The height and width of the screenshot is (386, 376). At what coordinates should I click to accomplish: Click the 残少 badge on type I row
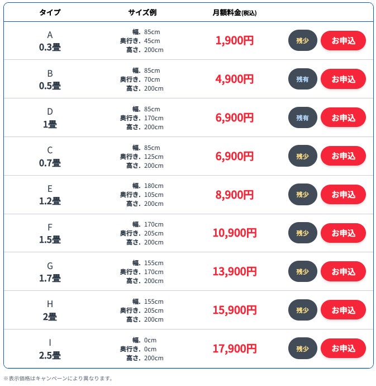pos(302,349)
